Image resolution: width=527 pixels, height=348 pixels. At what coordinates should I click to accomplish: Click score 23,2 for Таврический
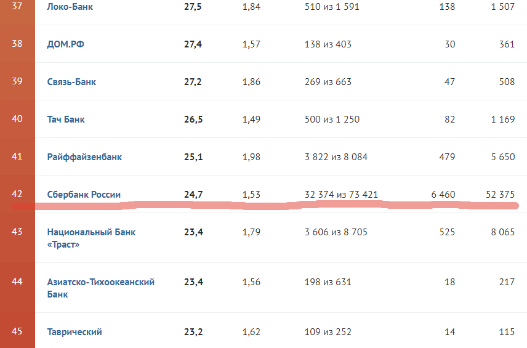click(x=193, y=332)
